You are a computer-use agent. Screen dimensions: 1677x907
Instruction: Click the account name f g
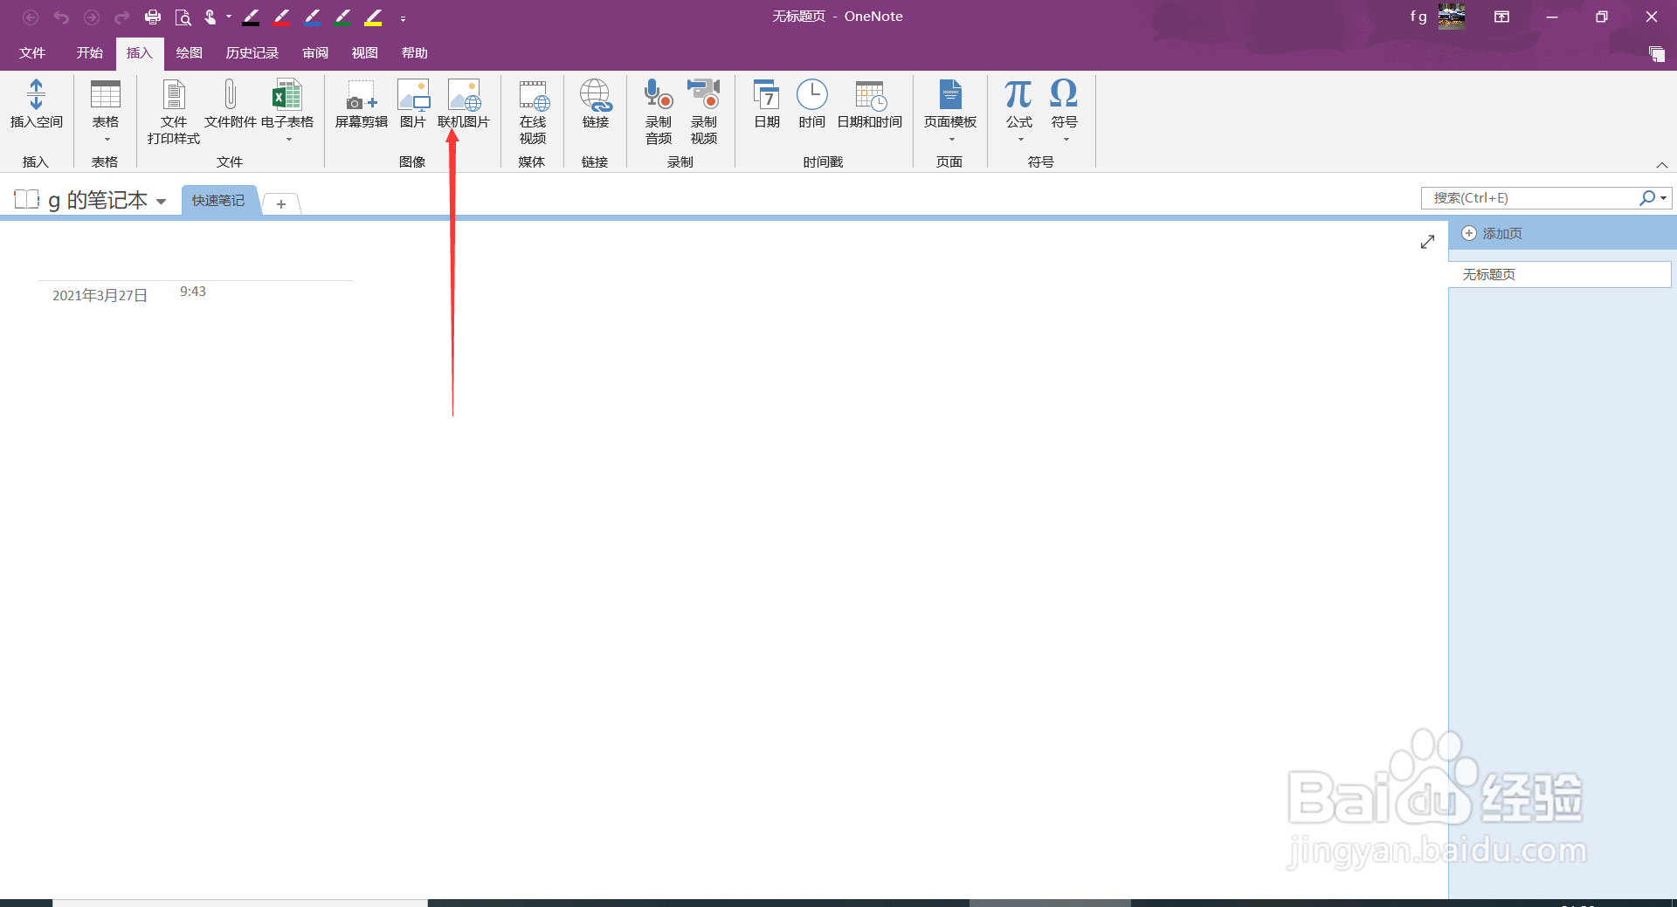pos(1418,17)
